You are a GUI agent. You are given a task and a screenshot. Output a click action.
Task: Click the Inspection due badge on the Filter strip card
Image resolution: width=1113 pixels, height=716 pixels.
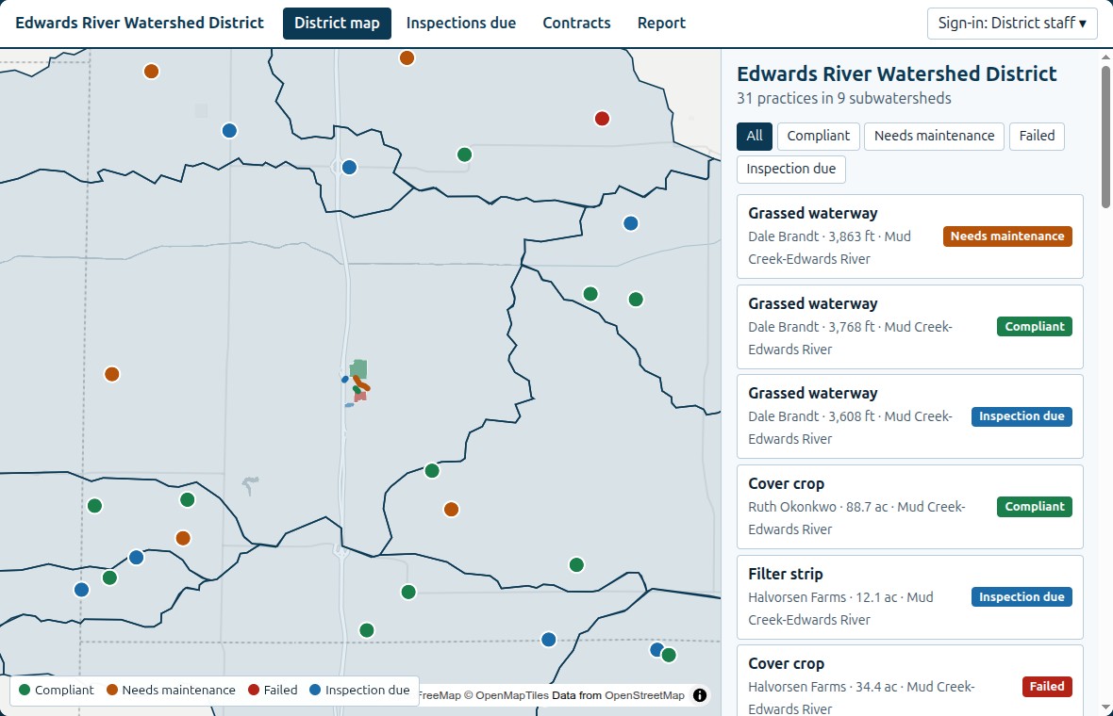[1022, 597]
